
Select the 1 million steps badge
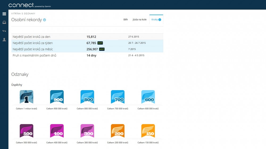point(27,97)
